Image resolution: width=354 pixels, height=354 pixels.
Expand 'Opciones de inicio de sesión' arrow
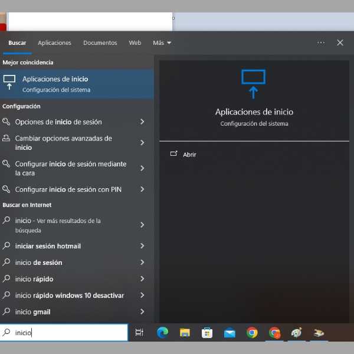point(142,122)
